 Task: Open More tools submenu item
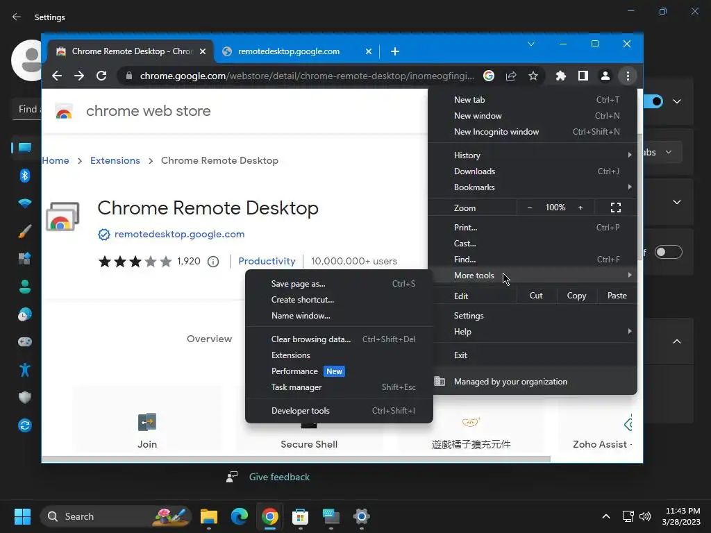tap(533, 276)
